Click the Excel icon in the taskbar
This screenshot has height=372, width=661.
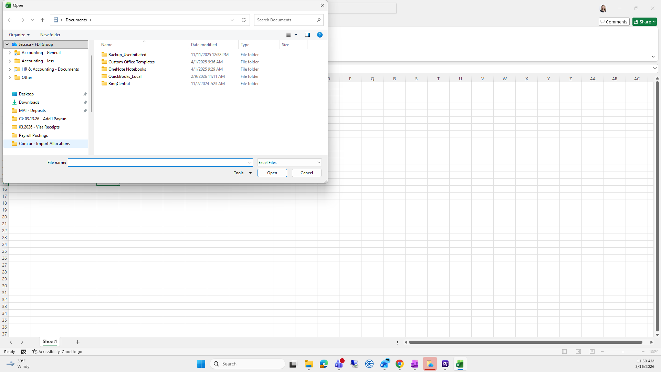(x=460, y=364)
